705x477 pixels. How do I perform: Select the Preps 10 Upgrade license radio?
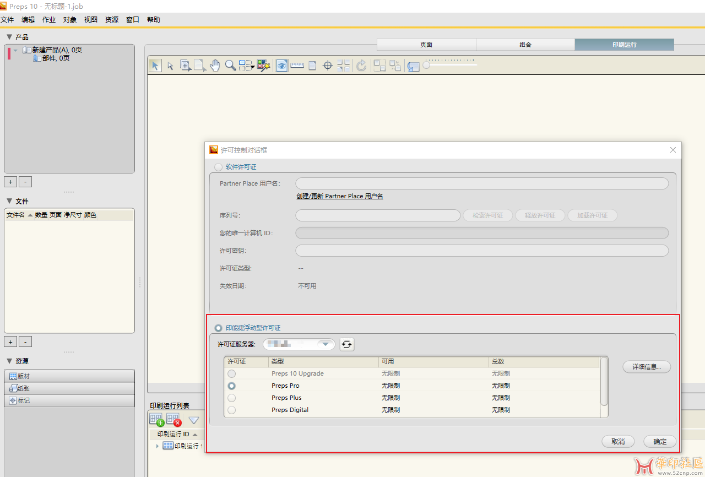(x=232, y=373)
